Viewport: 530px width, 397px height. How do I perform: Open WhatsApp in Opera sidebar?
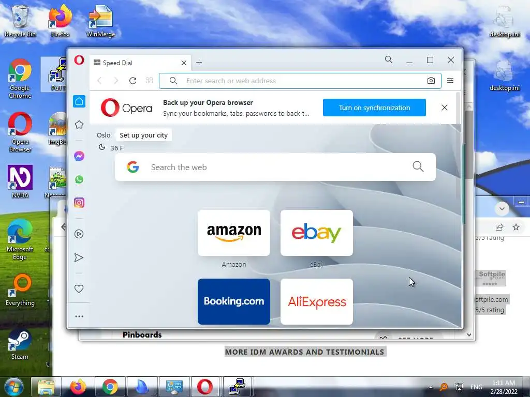coord(79,179)
